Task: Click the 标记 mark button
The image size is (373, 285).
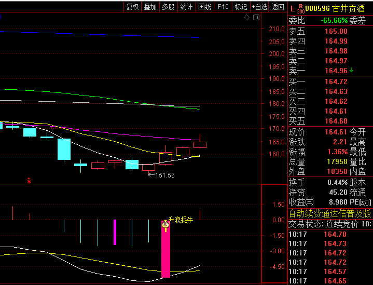Action: [x=241, y=7]
